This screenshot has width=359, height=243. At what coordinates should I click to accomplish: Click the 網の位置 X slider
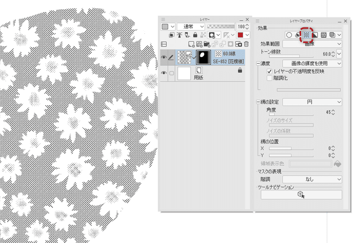point(291,148)
